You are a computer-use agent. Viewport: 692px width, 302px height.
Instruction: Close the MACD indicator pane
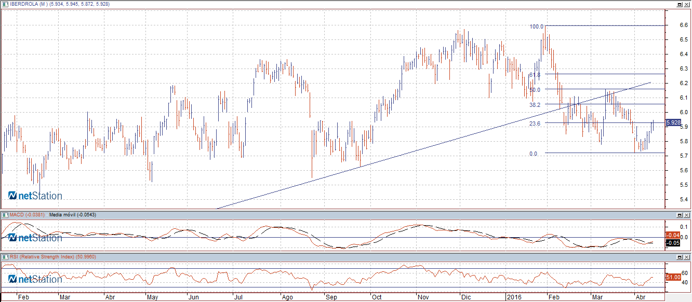[x=687, y=214]
